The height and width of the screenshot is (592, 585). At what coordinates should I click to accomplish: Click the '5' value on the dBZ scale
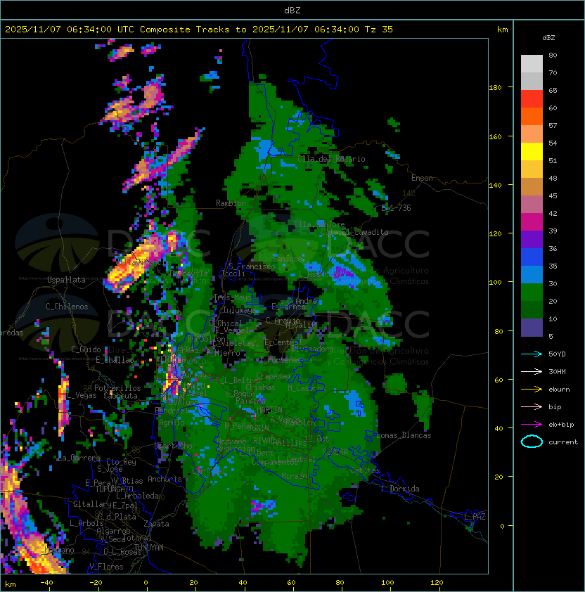pyautogui.click(x=551, y=336)
